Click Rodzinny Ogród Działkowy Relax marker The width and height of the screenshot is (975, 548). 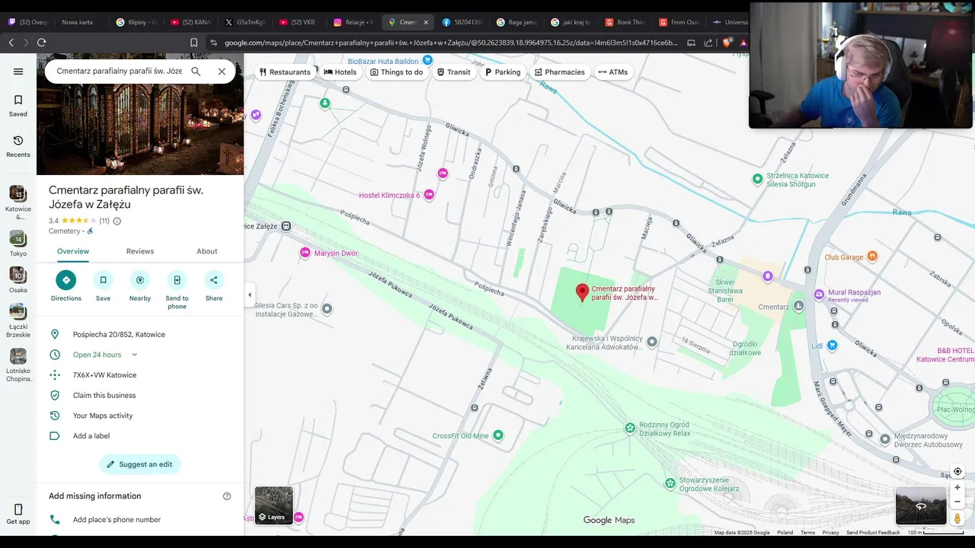[x=630, y=429]
